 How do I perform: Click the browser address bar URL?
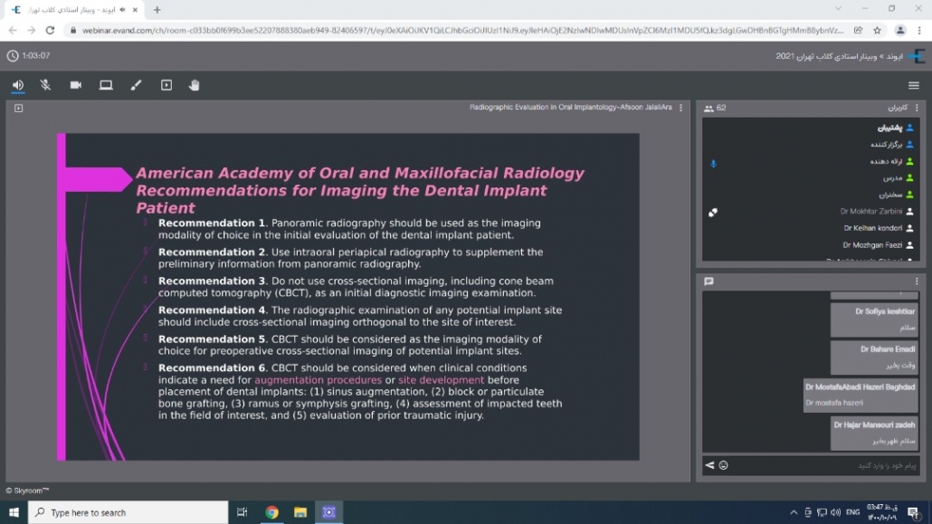462,31
